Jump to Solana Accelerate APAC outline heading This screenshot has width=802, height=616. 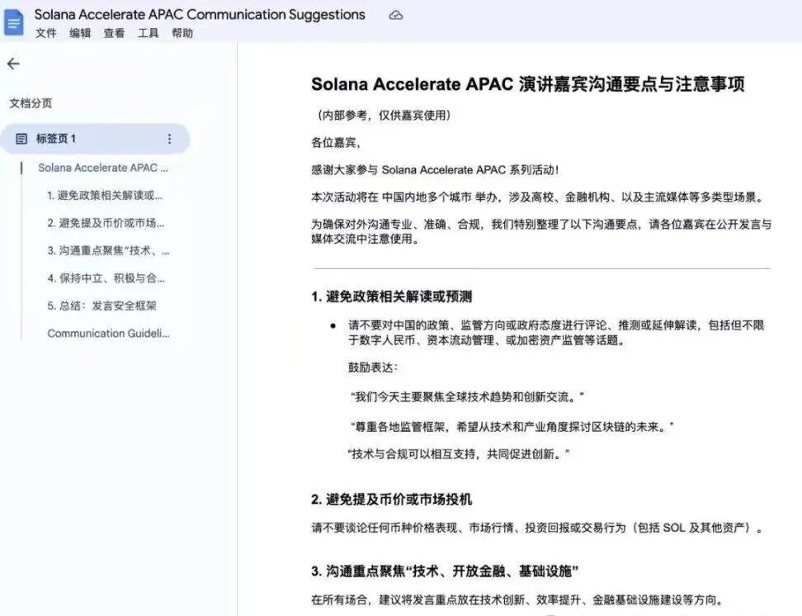[x=103, y=168]
